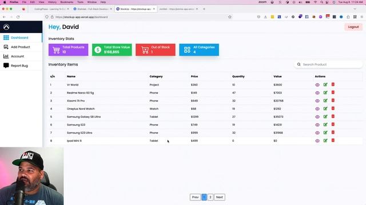Edit the Xiaomi 11t Pro product
The width and height of the screenshot is (366, 205).
325,101
